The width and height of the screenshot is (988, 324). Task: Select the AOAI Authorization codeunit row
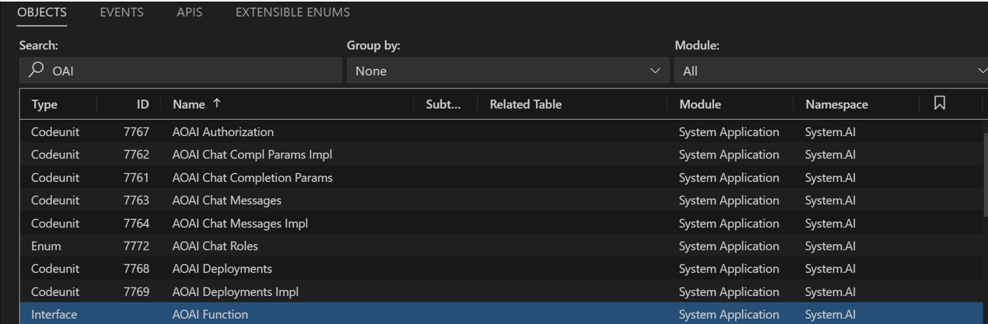[222, 132]
